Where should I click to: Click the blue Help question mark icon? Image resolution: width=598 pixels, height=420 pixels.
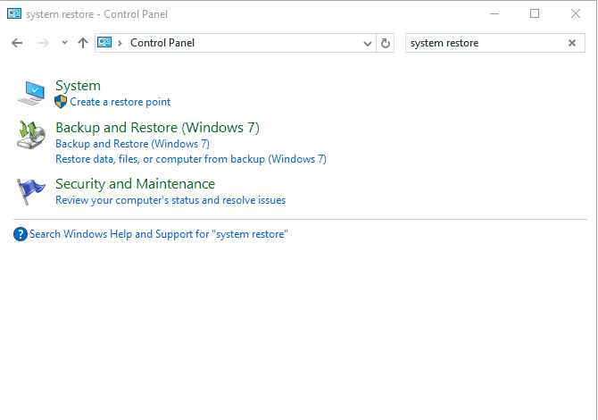(x=21, y=234)
